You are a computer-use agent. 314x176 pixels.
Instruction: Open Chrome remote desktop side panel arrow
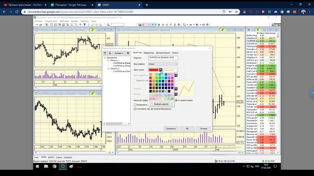312,93
